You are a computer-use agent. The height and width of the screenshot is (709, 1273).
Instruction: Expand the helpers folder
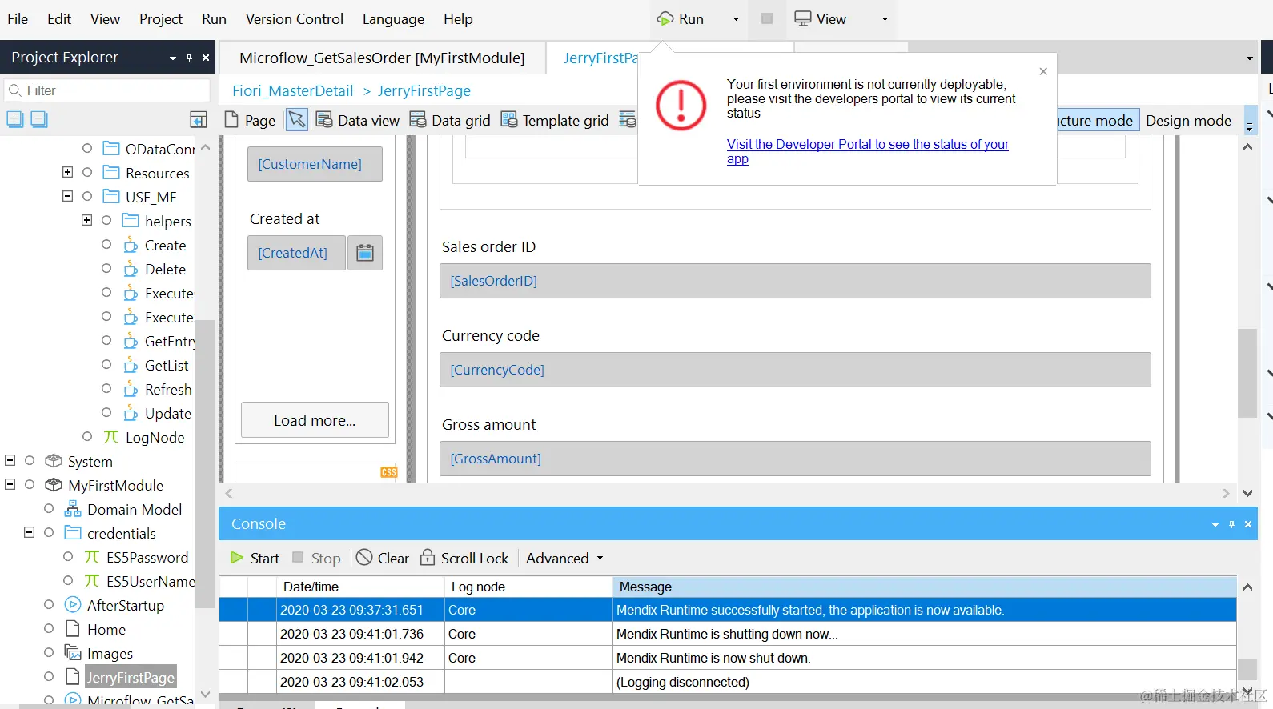pyautogui.click(x=87, y=220)
